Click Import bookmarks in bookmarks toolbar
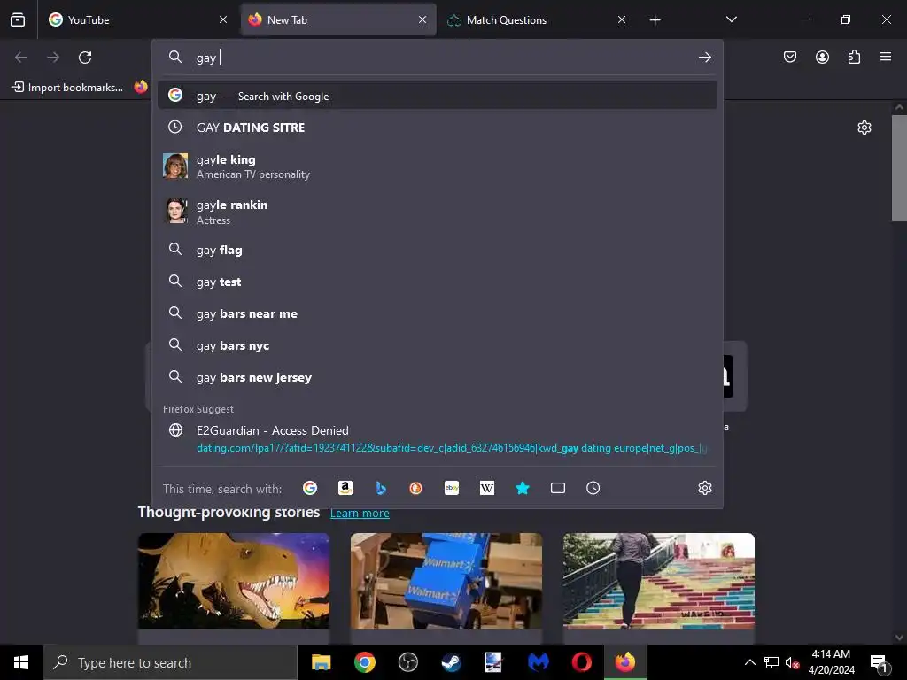Image resolution: width=907 pixels, height=680 pixels. (67, 88)
